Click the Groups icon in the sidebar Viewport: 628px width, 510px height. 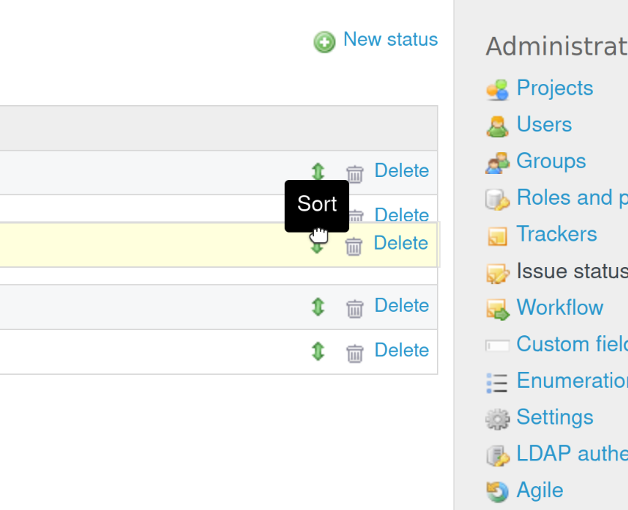pyautogui.click(x=497, y=162)
